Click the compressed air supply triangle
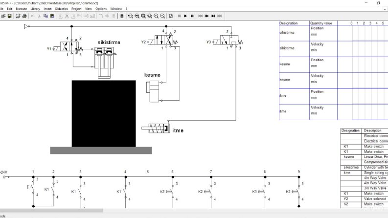The width and height of the screenshot is (388, 218). click(26, 26)
